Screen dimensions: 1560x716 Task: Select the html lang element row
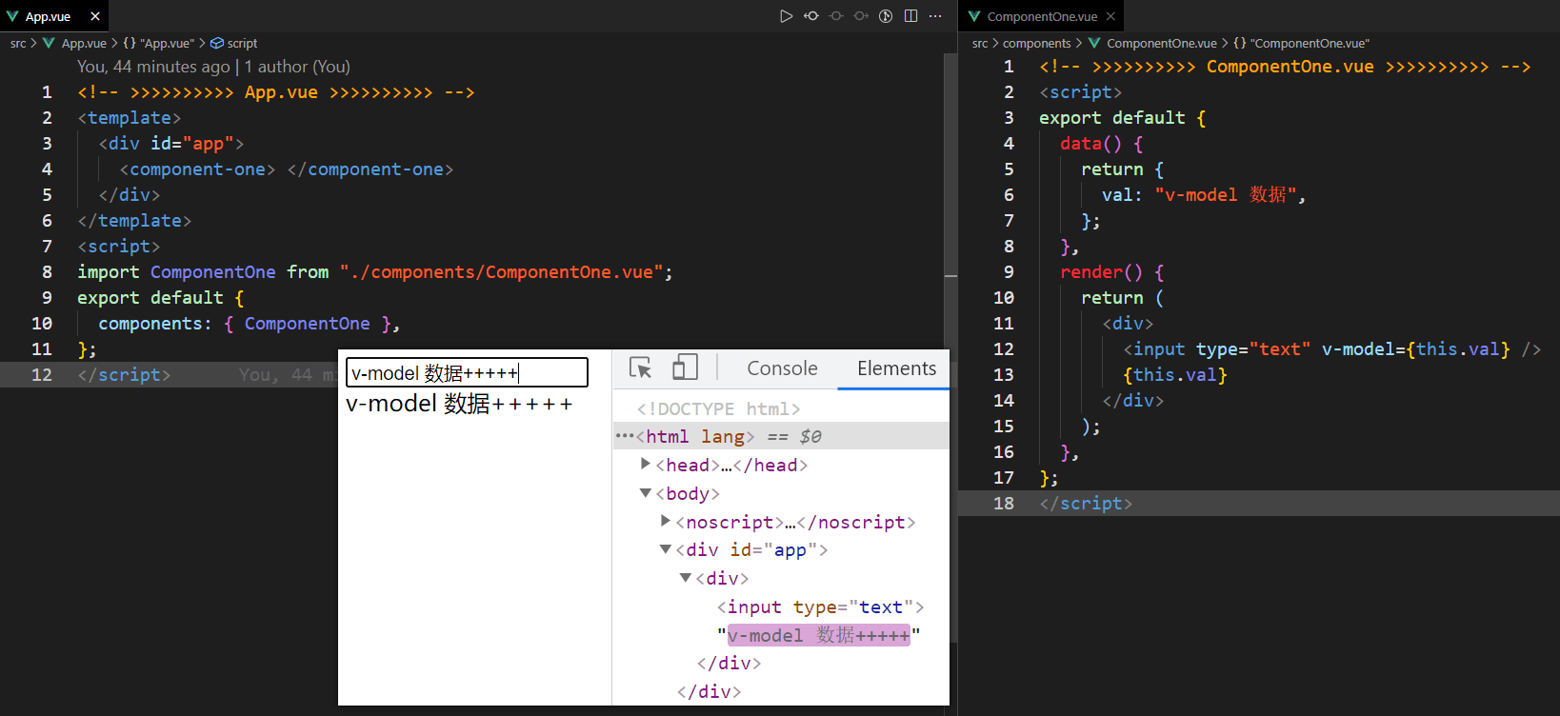[x=781, y=436]
